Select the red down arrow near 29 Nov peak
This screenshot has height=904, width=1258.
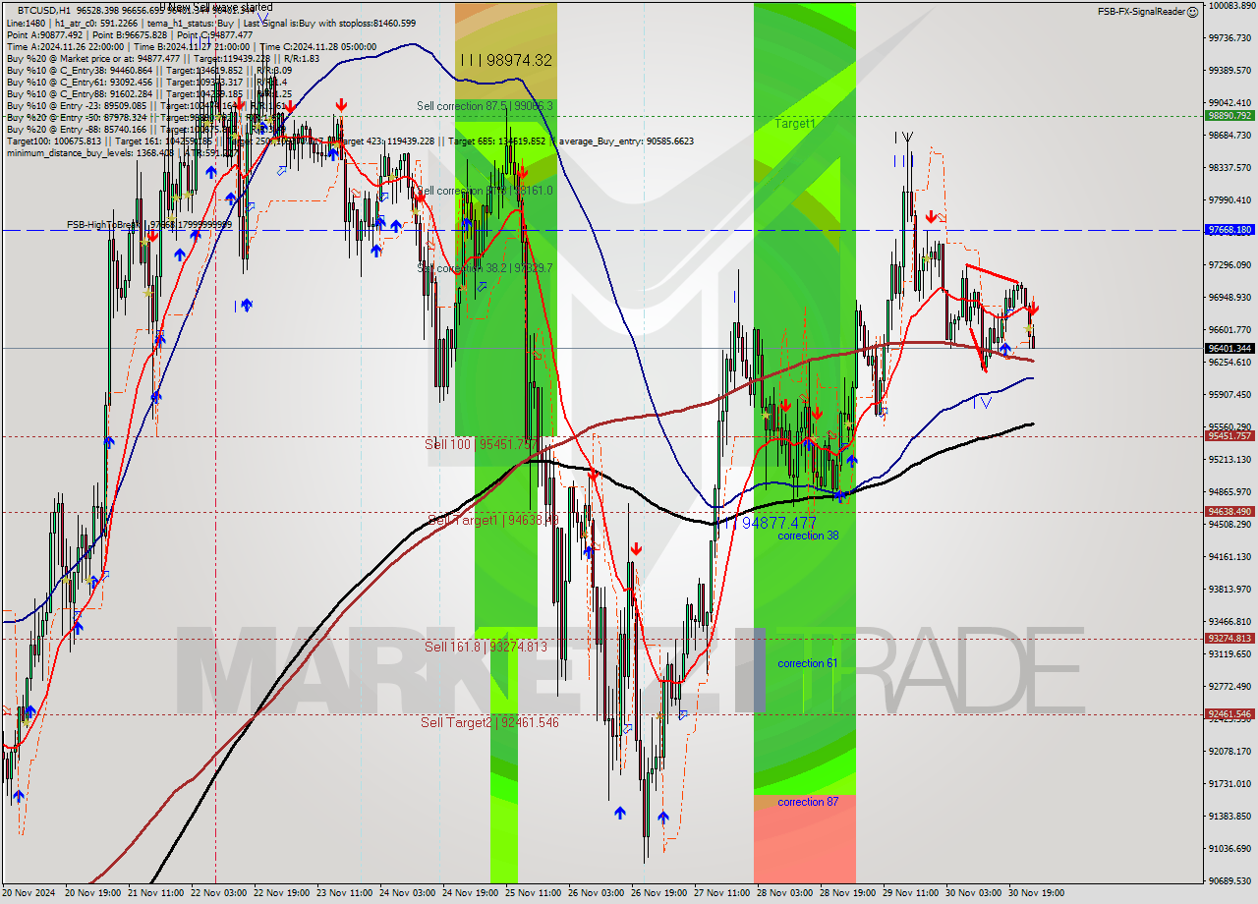point(930,216)
